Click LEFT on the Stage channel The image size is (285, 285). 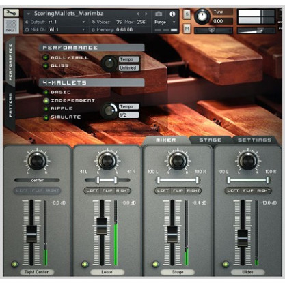[x=163, y=190]
